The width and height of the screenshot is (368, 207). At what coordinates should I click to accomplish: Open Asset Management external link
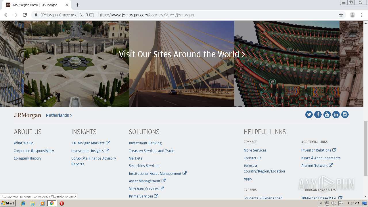click(147, 181)
